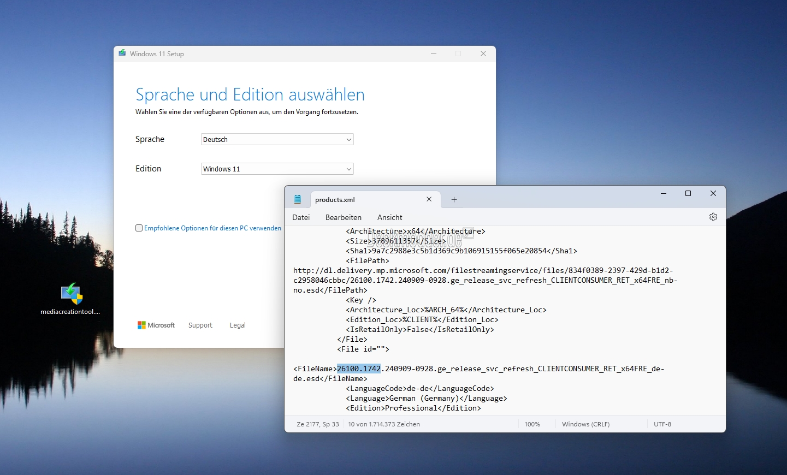Minimize the Windows 11 Setup window
Viewport: 787px width, 475px height.
click(x=434, y=54)
